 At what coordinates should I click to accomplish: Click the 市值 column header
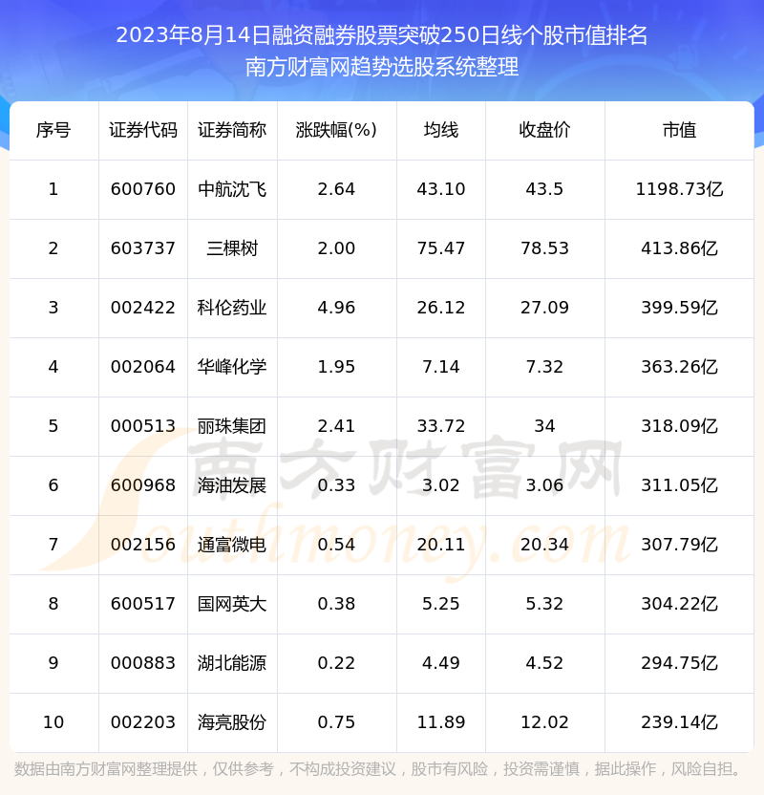point(679,130)
